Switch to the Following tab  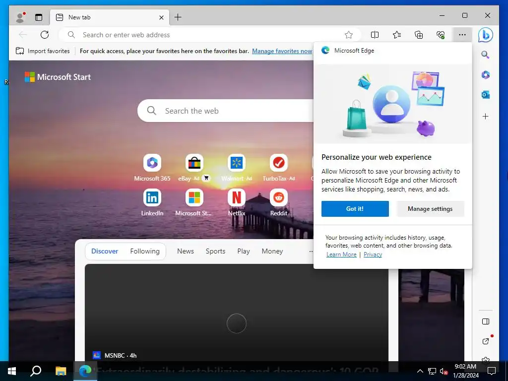145,251
